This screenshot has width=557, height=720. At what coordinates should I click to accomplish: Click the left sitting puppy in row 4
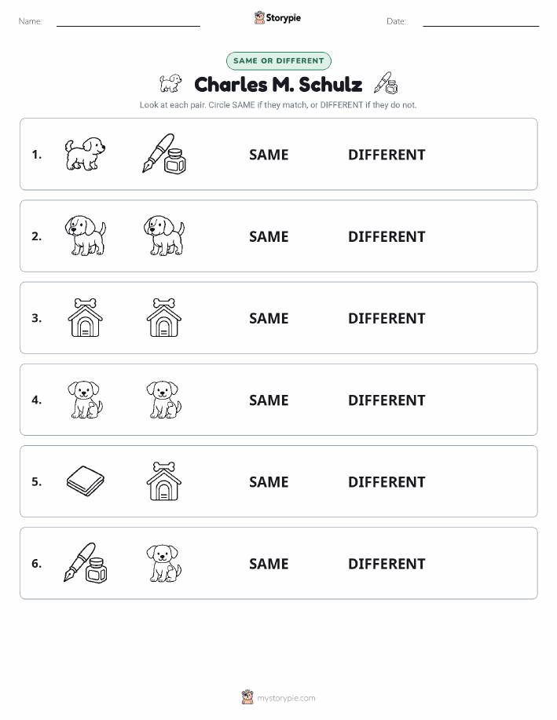86,400
